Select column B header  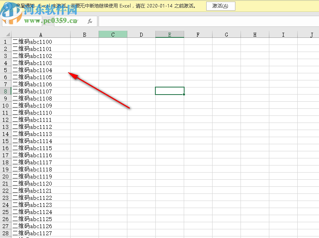[85, 34]
